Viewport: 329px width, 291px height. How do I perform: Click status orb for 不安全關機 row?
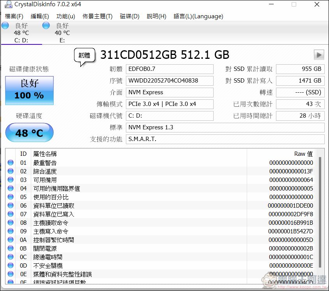11,266
